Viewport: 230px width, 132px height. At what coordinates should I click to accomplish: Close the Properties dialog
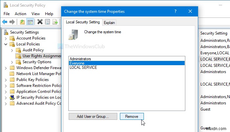coord(190,11)
